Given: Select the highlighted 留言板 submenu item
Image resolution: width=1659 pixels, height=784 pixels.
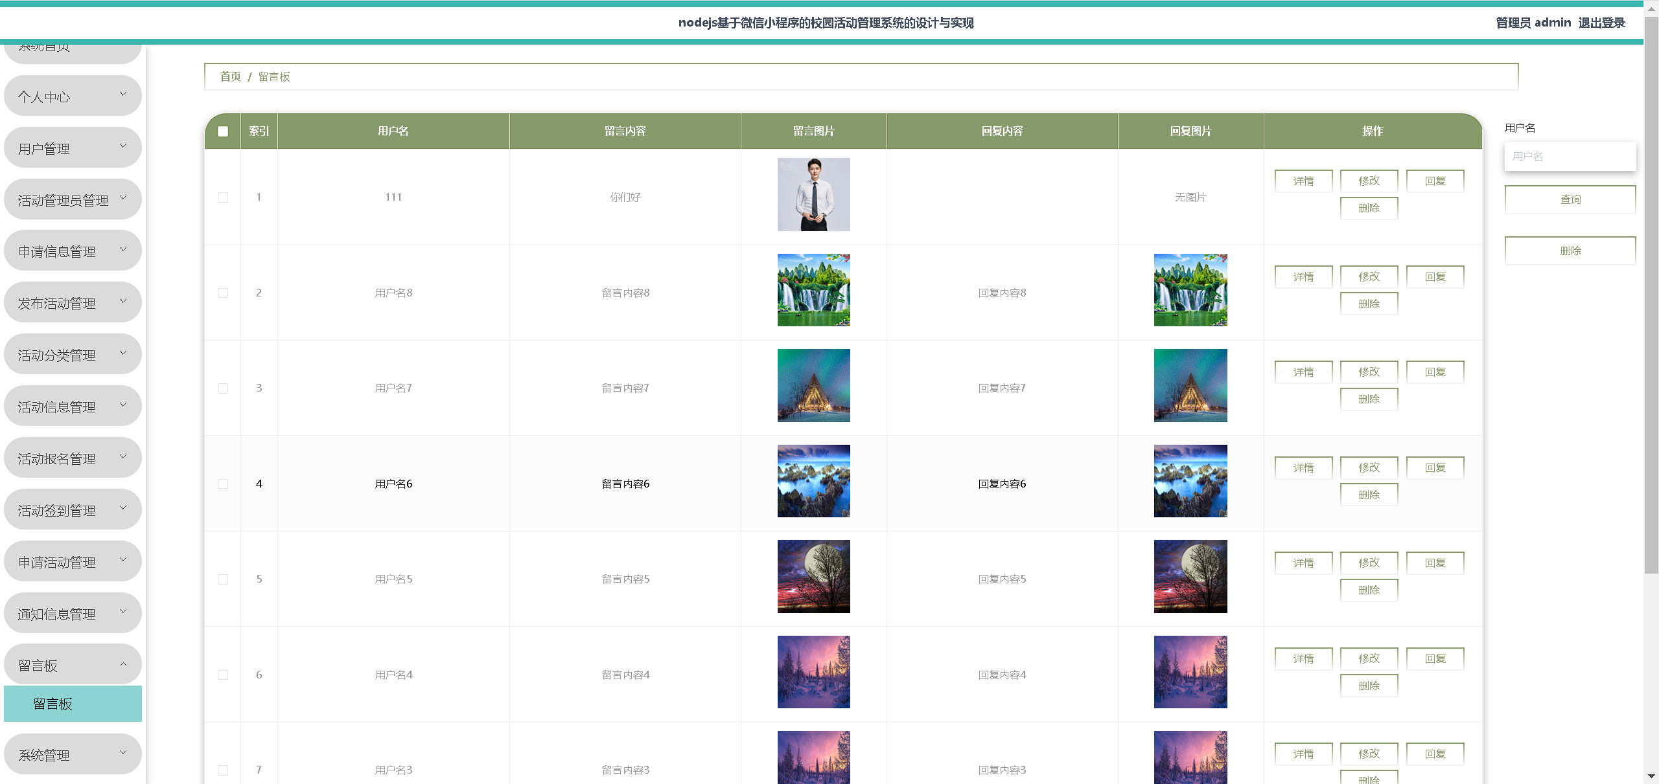Looking at the screenshot, I should click(73, 704).
